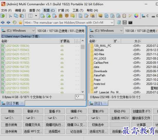158x140 pixels.
Task: Open the 帮助 (H) menu
Action: click(92, 10)
